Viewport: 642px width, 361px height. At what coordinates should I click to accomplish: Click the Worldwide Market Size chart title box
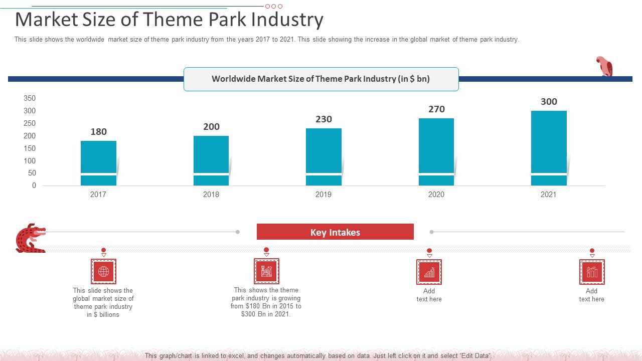(321, 79)
